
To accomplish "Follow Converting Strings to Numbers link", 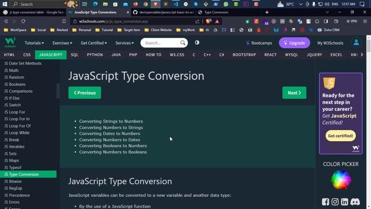I will pyautogui.click(x=111, y=121).
